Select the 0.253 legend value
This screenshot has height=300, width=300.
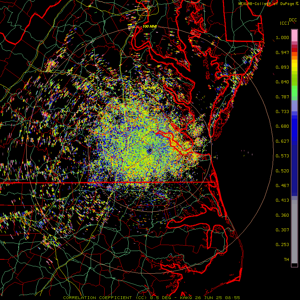click(282, 245)
